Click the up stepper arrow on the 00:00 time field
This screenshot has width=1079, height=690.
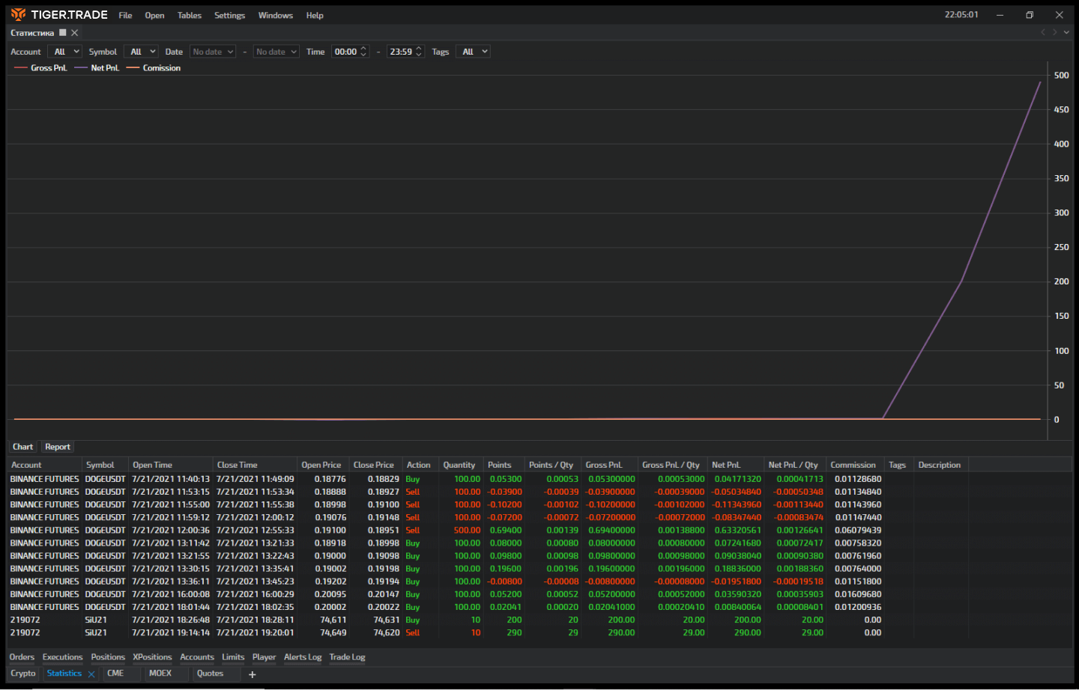click(x=364, y=48)
